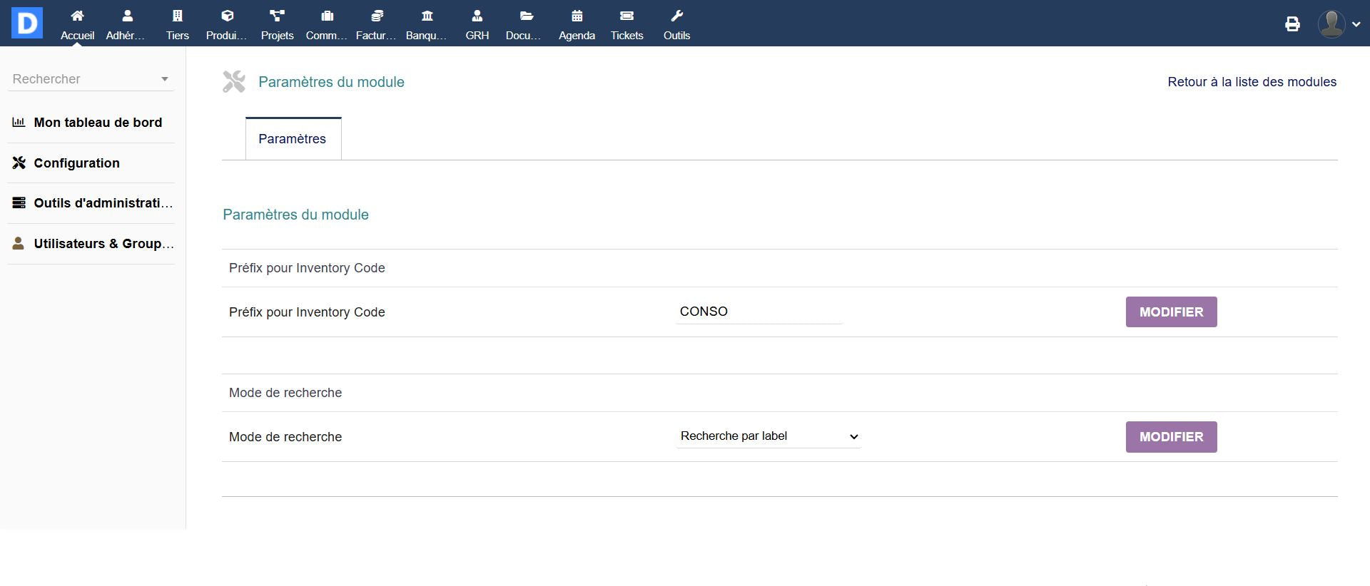The height and width of the screenshot is (586, 1370).
Task: Click Modifier for Inventory Code prefix
Action: tap(1171, 312)
